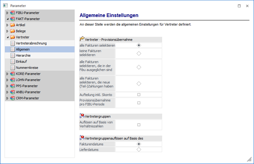Click the CRM-Parameter database icon
Screen dimensions: 254x164
13,98
